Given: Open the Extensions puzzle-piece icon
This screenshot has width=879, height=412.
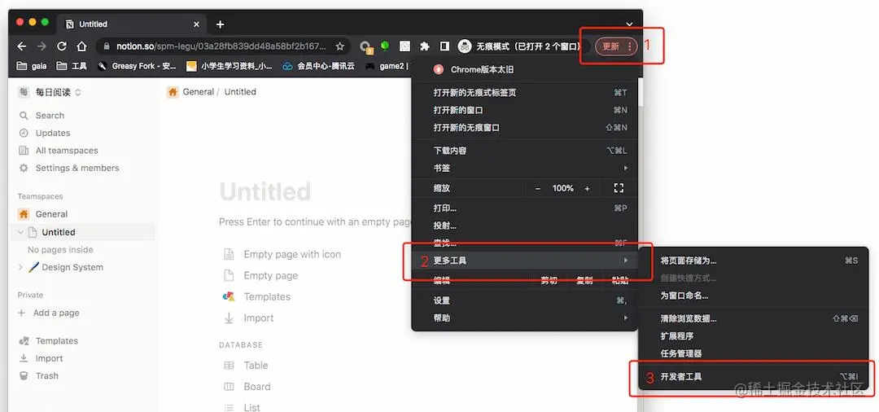Looking at the screenshot, I should pyautogui.click(x=424, y=46).
